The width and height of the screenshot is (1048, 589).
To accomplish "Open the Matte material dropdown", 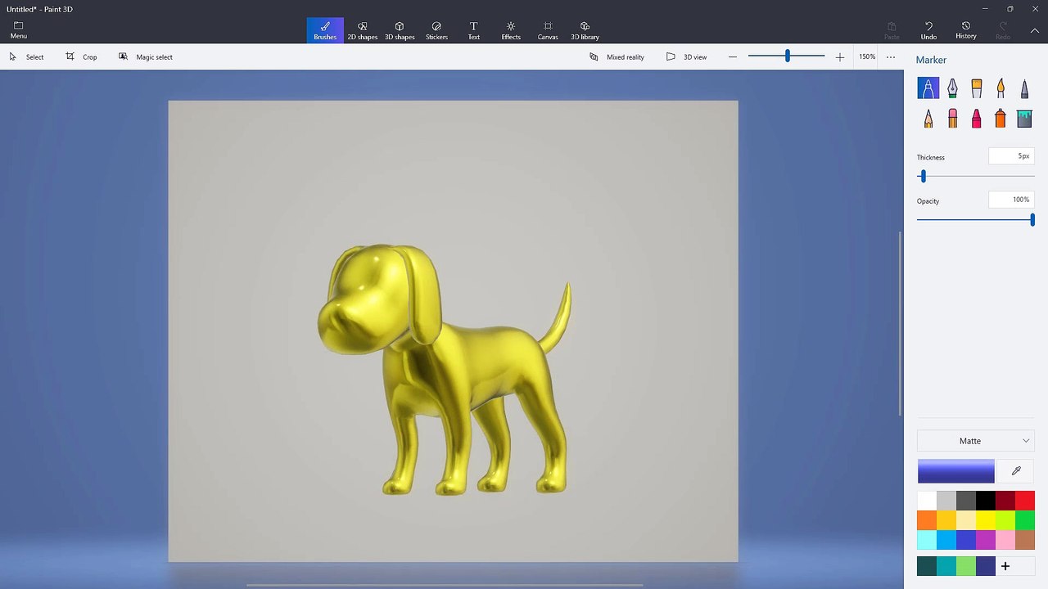I will point(975,441).
